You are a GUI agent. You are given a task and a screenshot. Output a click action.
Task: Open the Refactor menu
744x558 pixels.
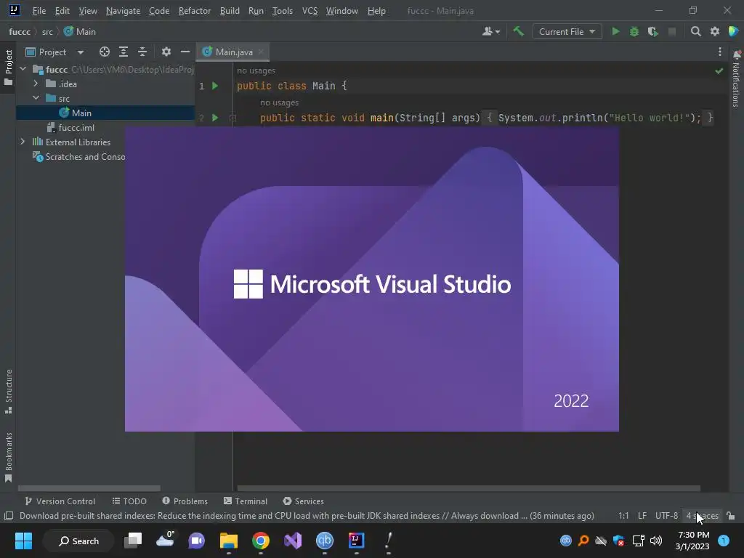click(195, 10)
